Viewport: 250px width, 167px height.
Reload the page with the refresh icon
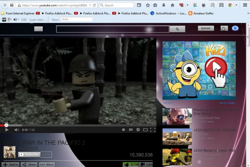tap(94, 5)
